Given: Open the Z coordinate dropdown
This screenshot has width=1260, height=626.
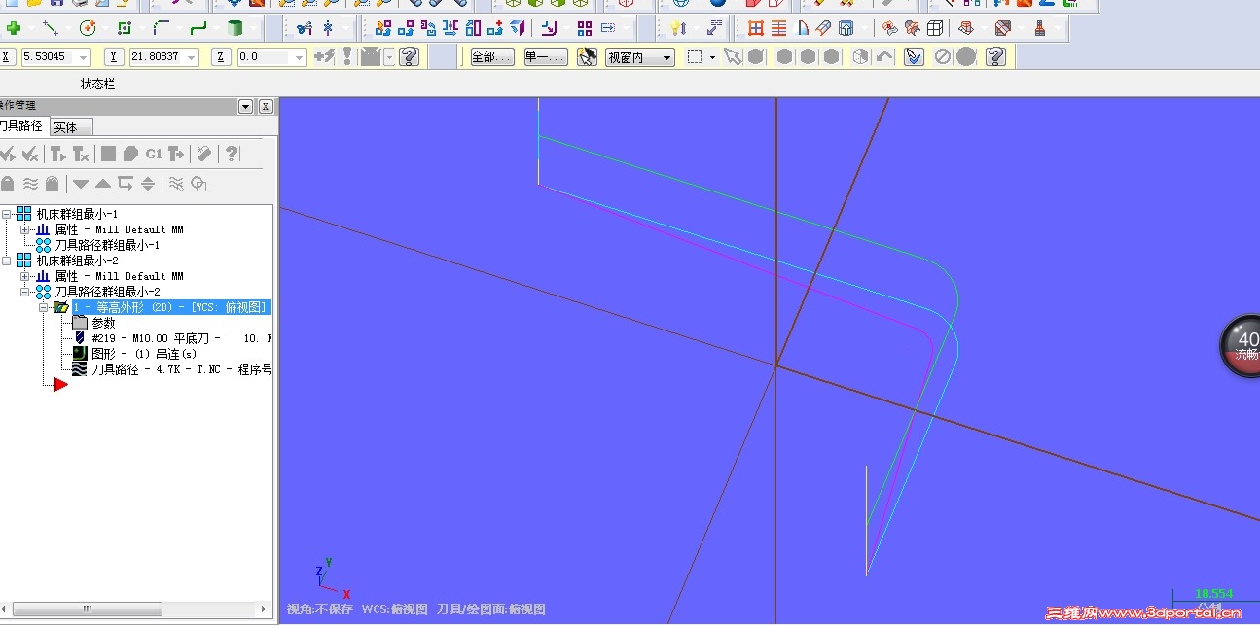Looking at the screenshot, I should pos(299,57).
